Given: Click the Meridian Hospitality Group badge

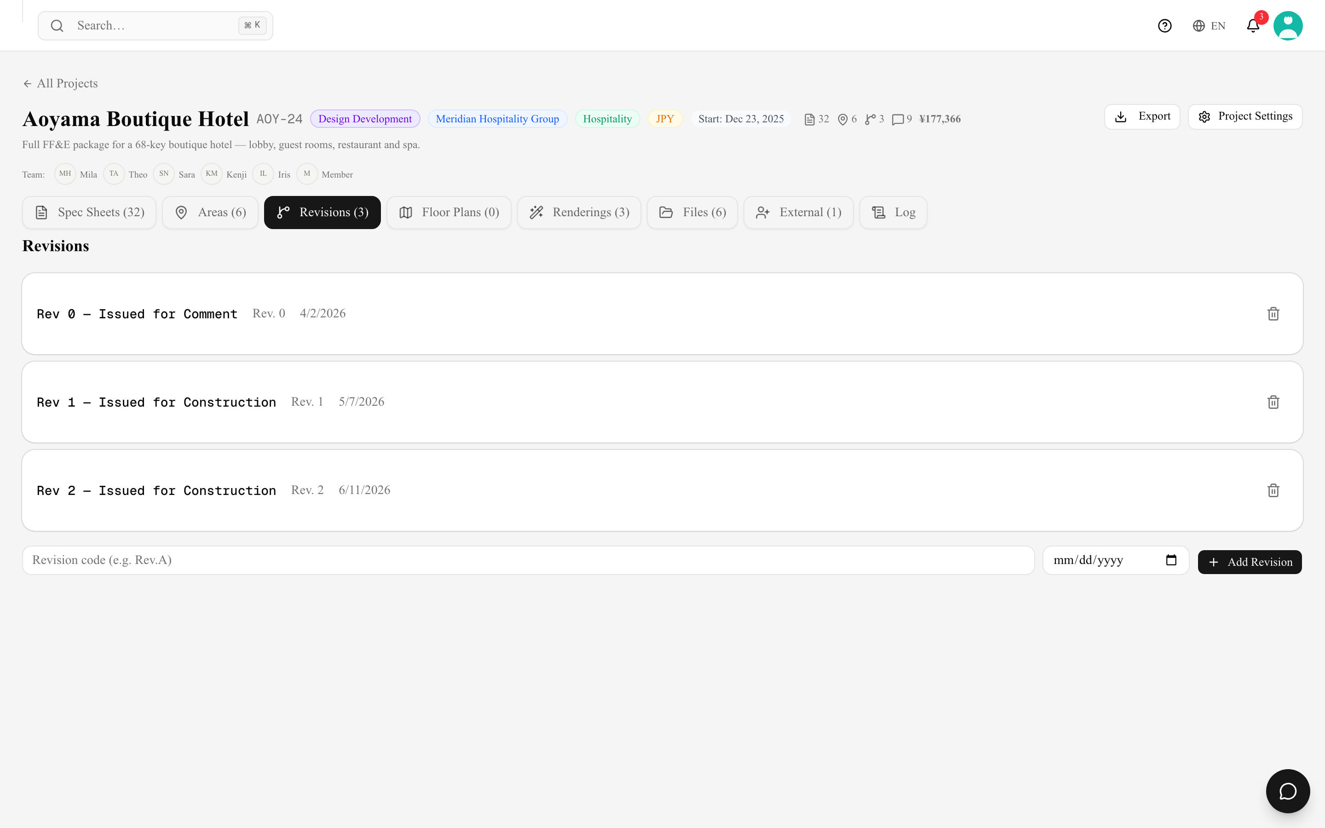Looking at the screenshot, I should 498,119.
